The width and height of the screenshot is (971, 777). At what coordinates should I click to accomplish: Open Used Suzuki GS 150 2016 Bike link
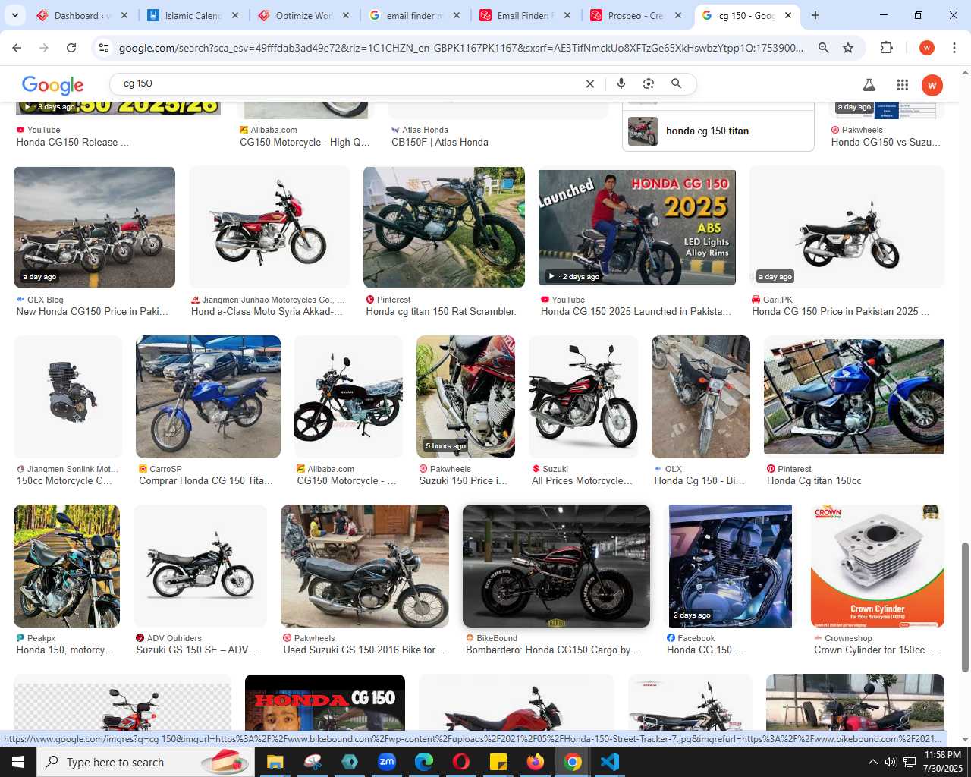pos(364,650)
